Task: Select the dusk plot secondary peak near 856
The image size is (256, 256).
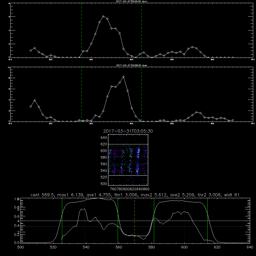Action: (196, 112)
